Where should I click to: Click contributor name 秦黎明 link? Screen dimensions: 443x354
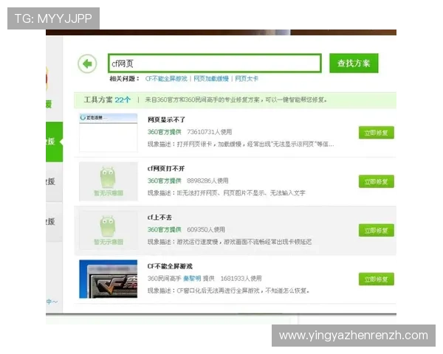[x=192, y=279]
